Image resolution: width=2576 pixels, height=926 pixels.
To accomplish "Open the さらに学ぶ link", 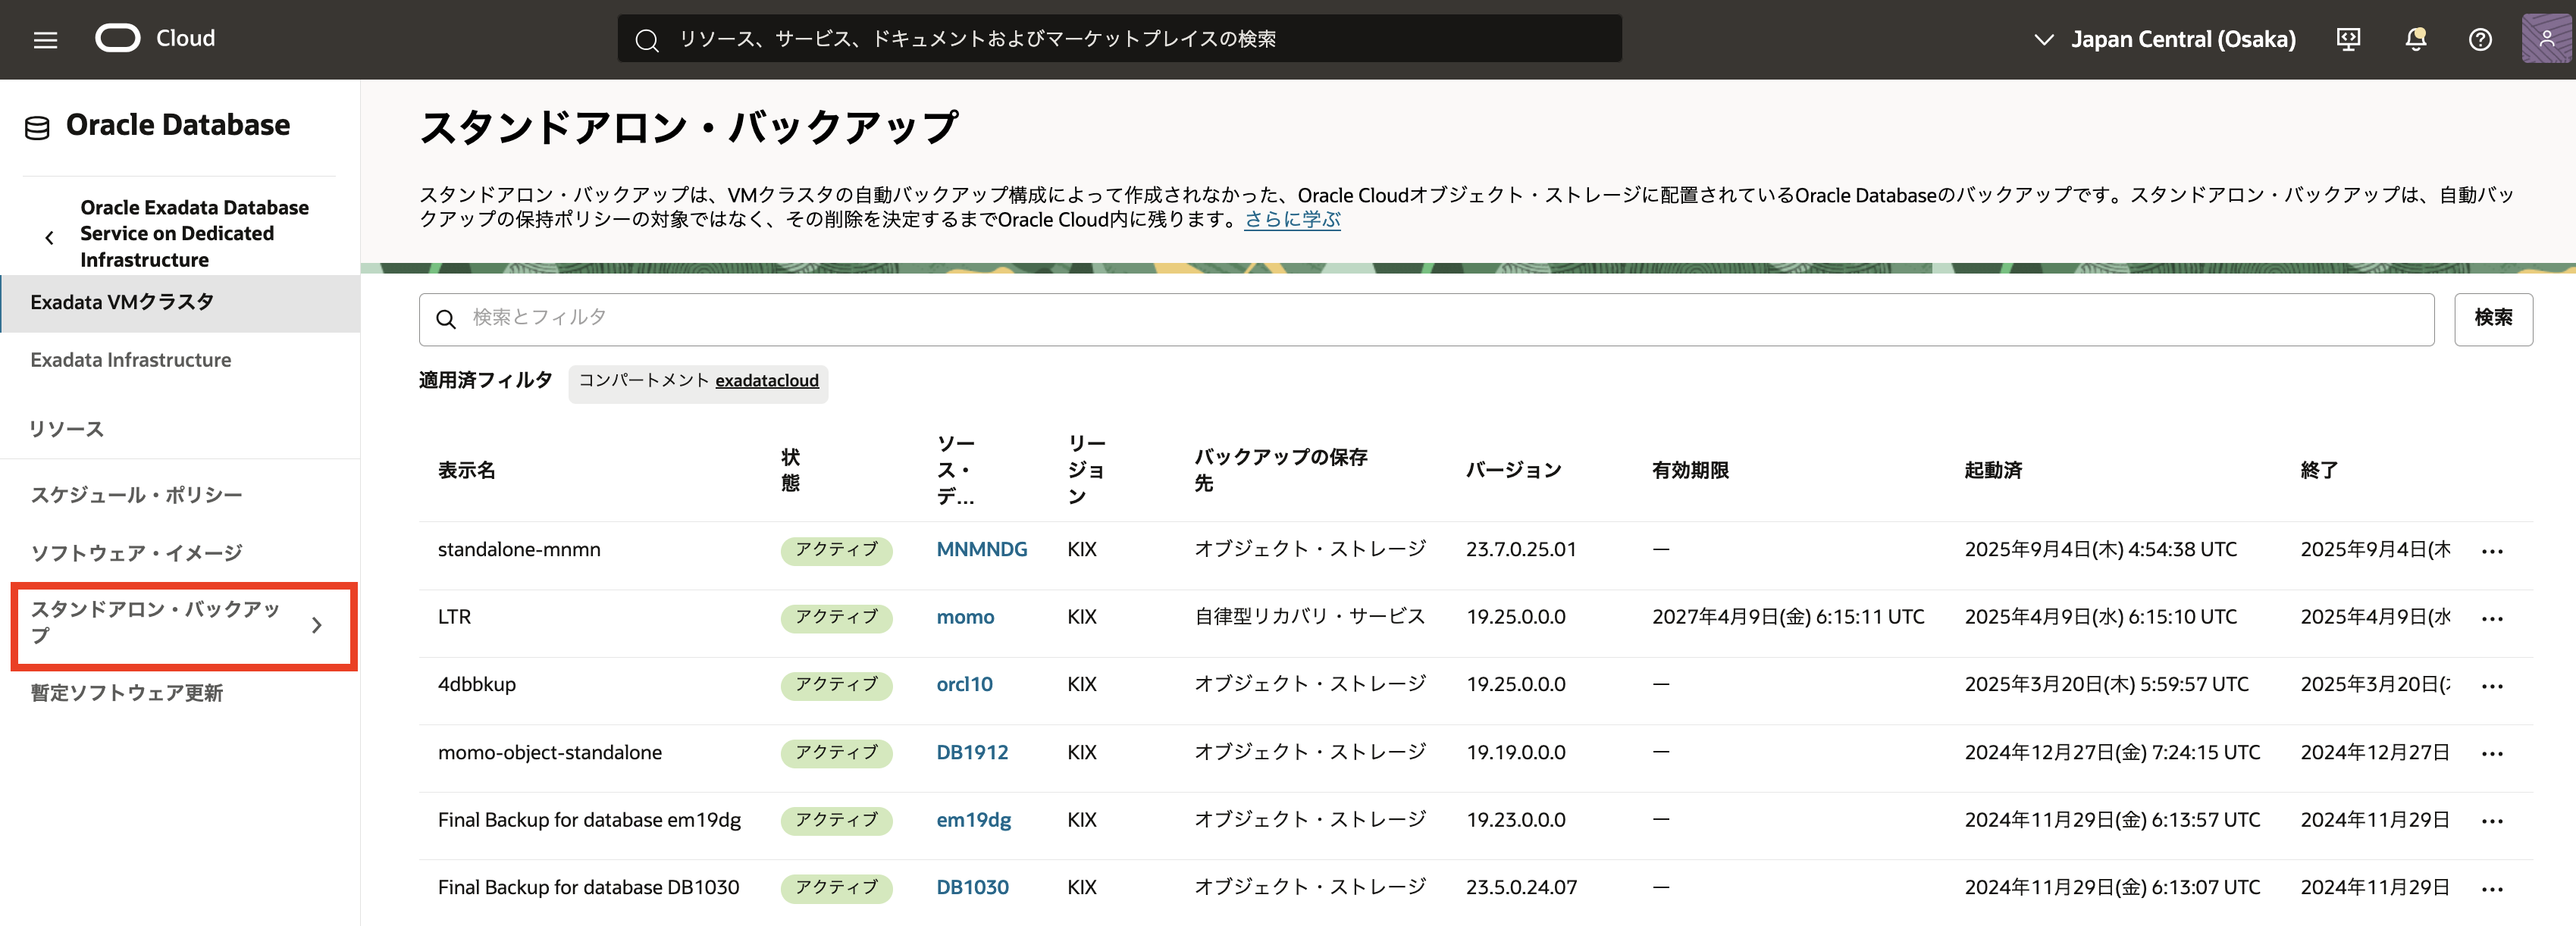I will point(1291,220).
